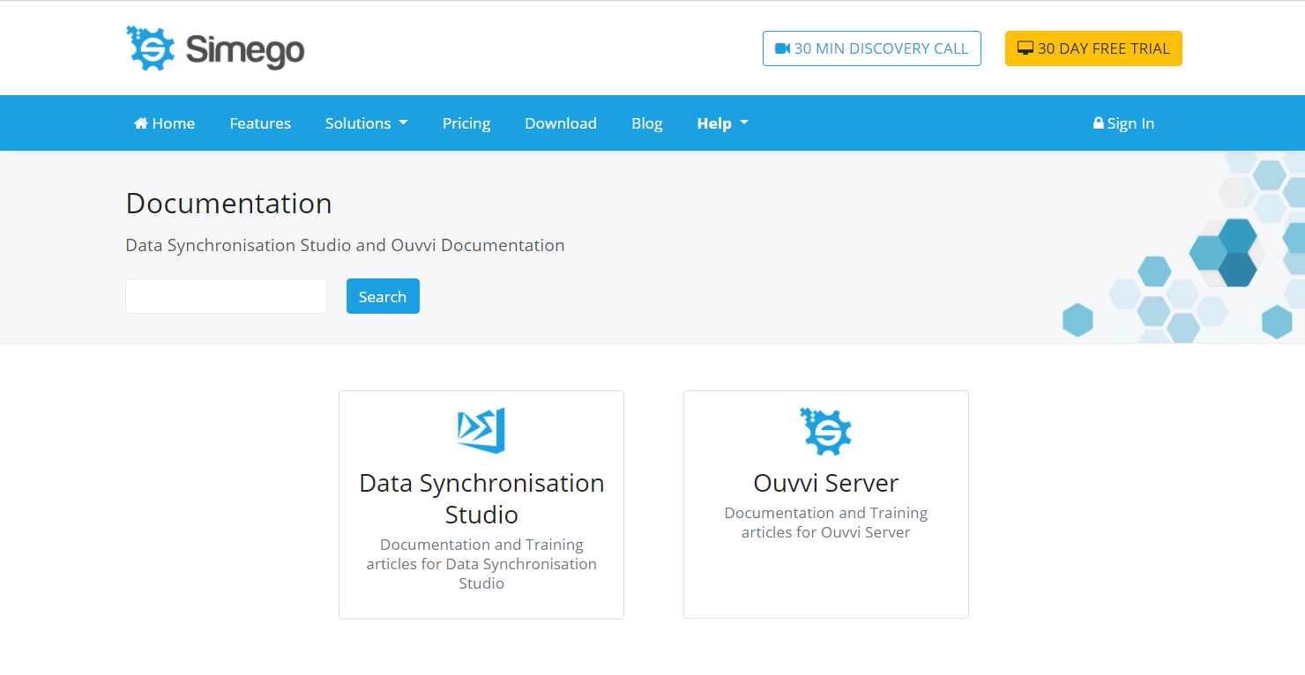Expand the Help dropdown caret
This screenshot has height=675, width=1305.
(x=743, y=123)
